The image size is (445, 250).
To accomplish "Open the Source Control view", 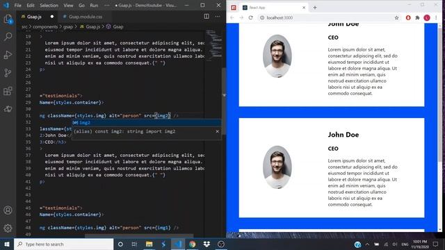I will [x=8, y=73].
